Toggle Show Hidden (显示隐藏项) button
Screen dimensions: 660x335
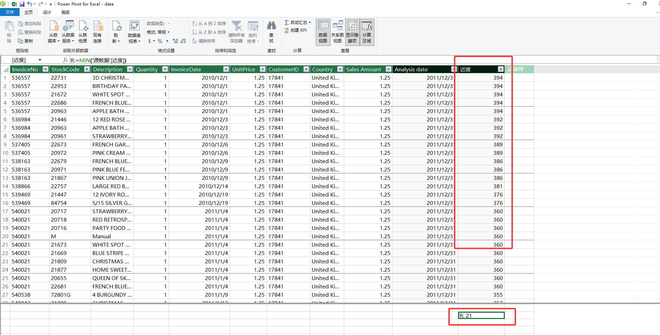coord(352,32)
